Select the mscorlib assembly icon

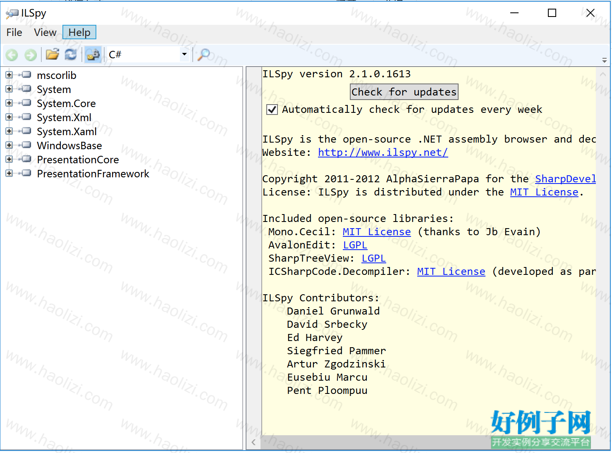(25, 75)
